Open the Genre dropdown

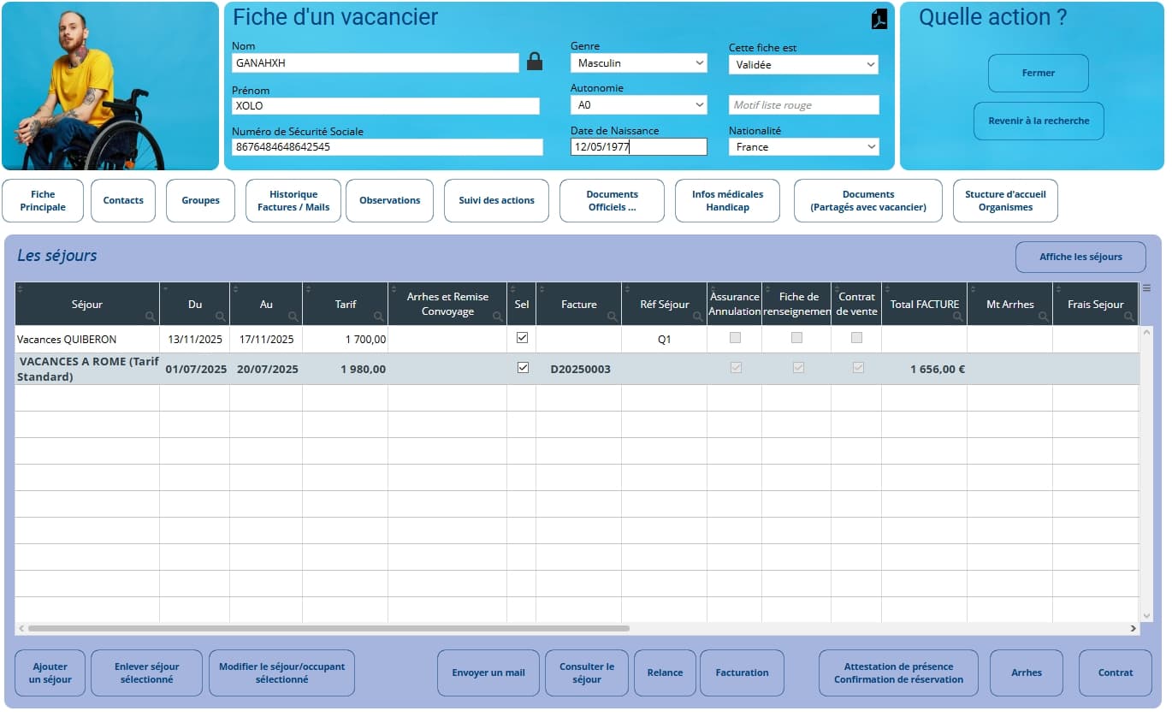[x=639, y=63]
